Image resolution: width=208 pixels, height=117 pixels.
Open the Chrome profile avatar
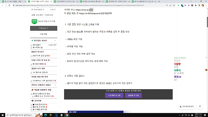[203, 5]
